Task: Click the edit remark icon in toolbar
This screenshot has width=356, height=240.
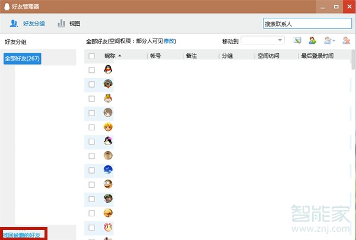Action: click(297, 40)
